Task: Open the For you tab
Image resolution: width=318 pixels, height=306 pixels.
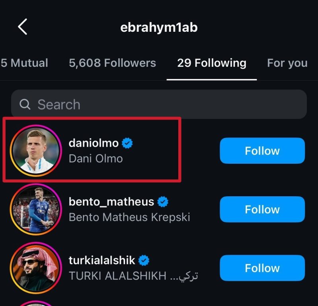Action: pos(287,63)
